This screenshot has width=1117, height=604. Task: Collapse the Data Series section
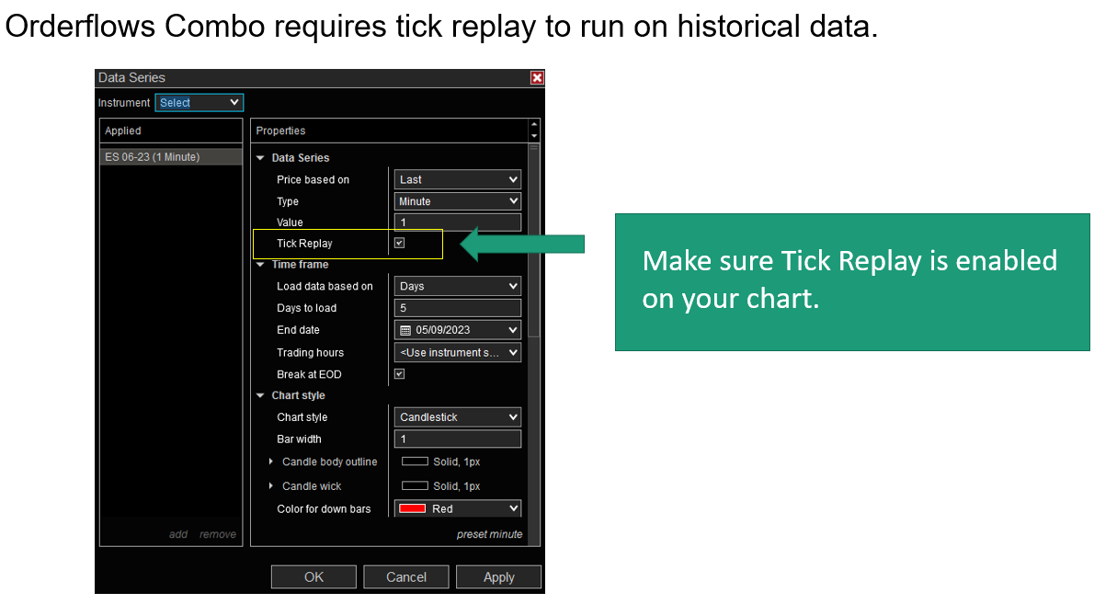click(x=260, y=158)
